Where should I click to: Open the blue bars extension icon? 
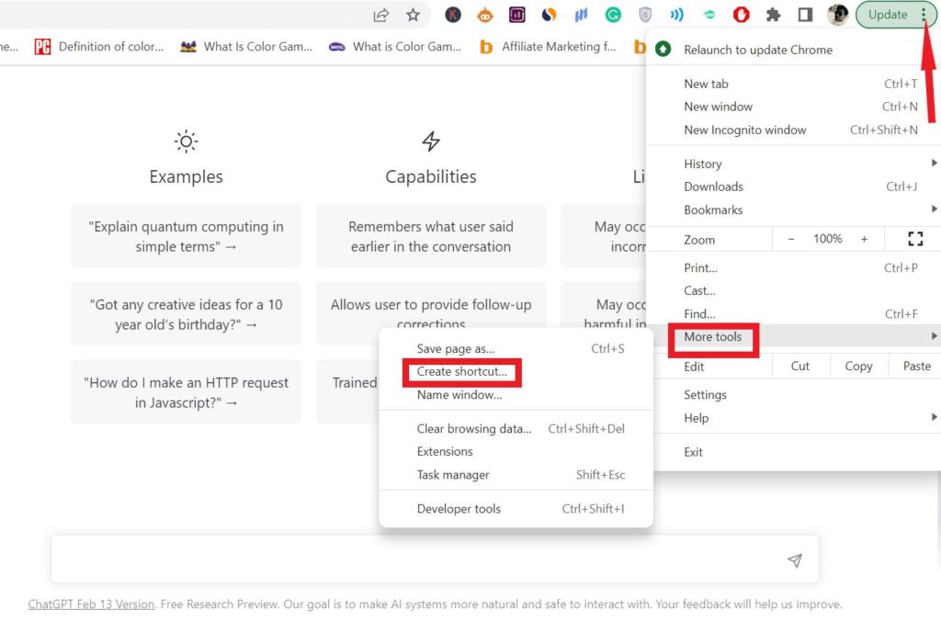(581, 15)
